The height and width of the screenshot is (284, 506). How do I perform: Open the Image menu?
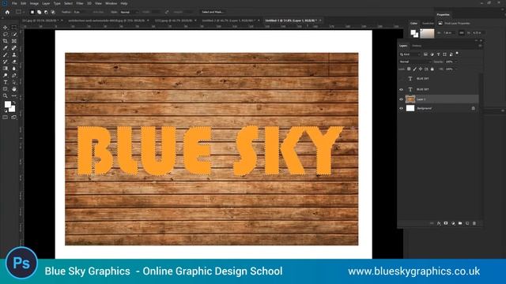[34, 3]
